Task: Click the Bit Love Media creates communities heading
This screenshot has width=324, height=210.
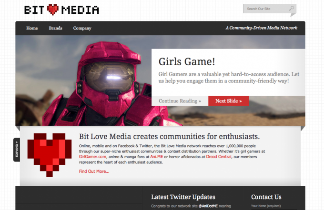Action: (x=169, y=137)
